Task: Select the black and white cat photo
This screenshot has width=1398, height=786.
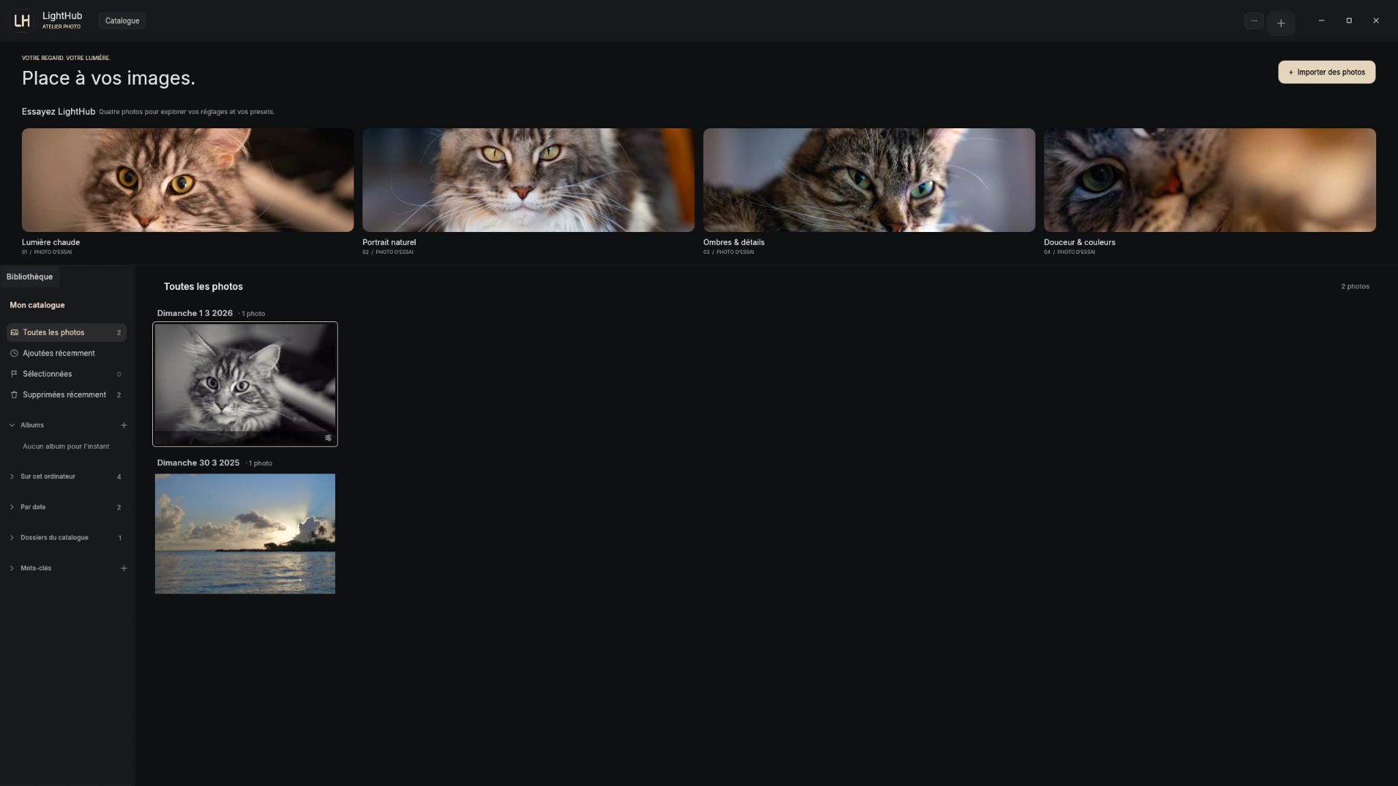Action: point(245,384)
